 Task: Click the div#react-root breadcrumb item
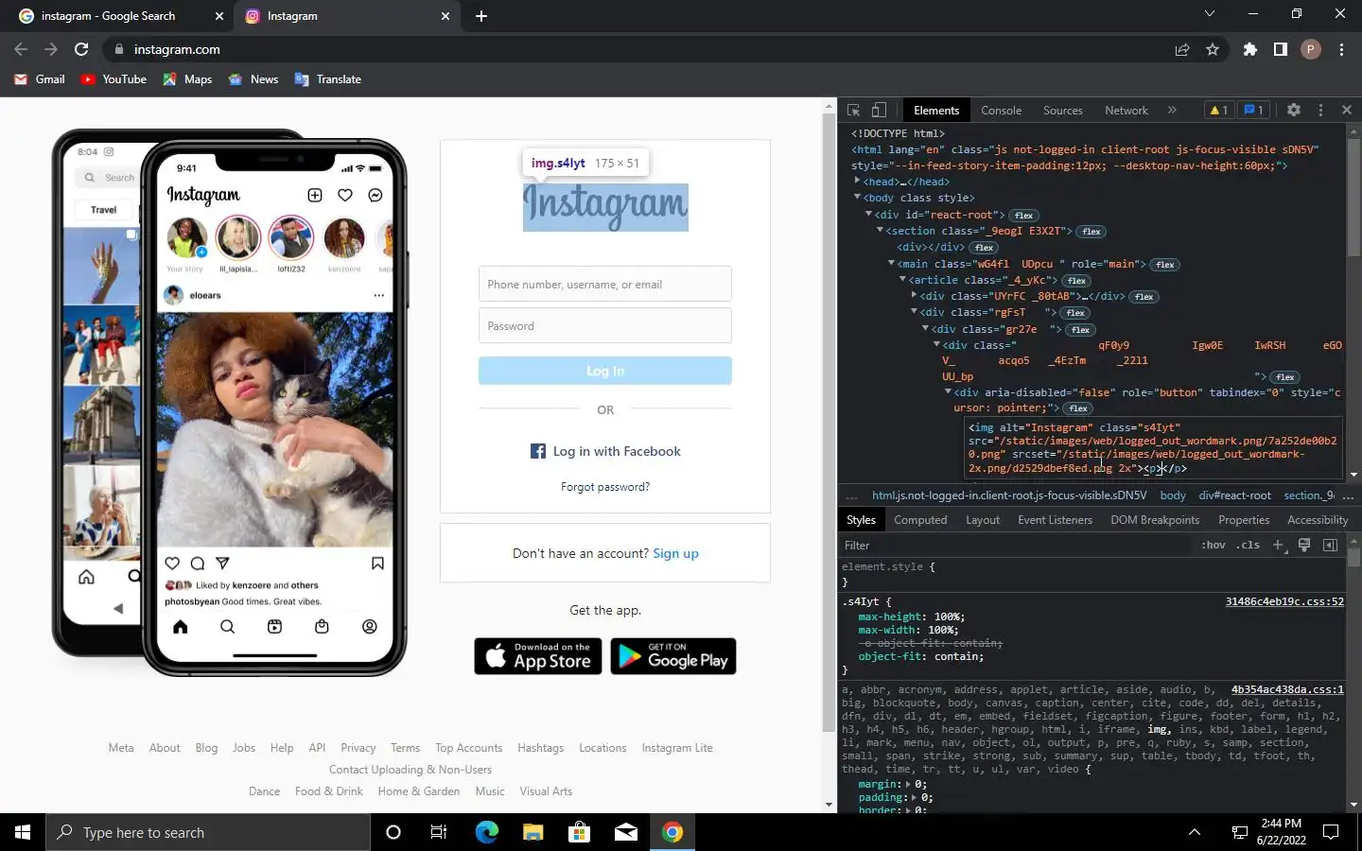(1235, 495)
